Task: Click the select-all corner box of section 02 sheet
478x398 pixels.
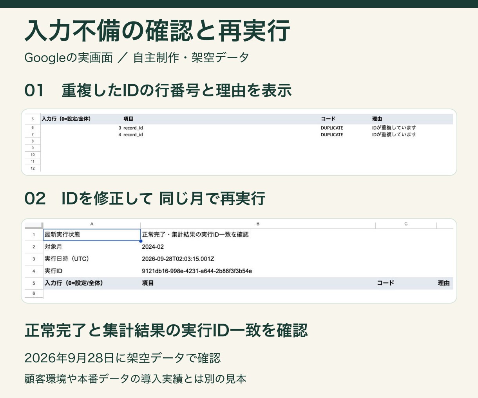Action: (x=34, y=225)
